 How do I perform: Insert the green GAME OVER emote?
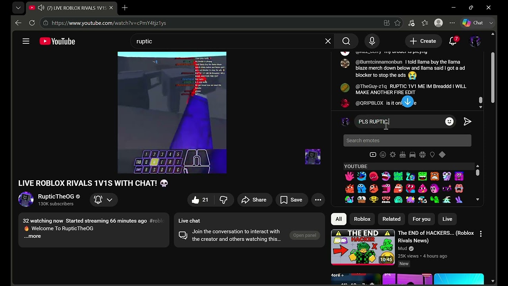(x=398, y=176)
